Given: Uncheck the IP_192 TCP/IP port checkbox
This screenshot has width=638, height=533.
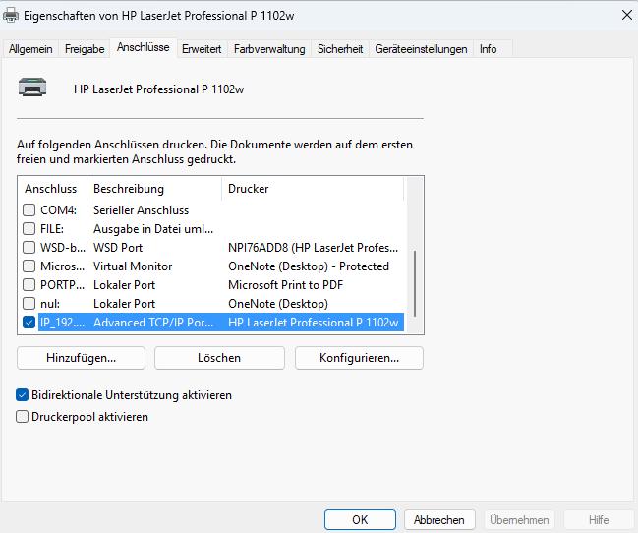Looking at the screenshot, I should coord(29,323).
